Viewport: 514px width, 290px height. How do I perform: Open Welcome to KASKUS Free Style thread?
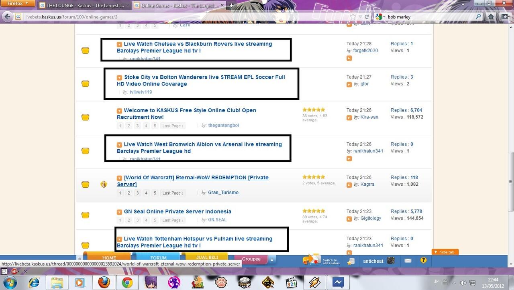coord(186,114)
